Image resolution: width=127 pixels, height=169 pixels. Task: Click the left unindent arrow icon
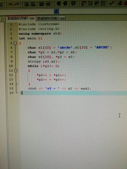[59, 4]
